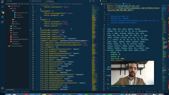The width and height of the screenshot is (169, 95).
Task: Click the LF end-of-line indicator
Action: click(x=143, y=92)
